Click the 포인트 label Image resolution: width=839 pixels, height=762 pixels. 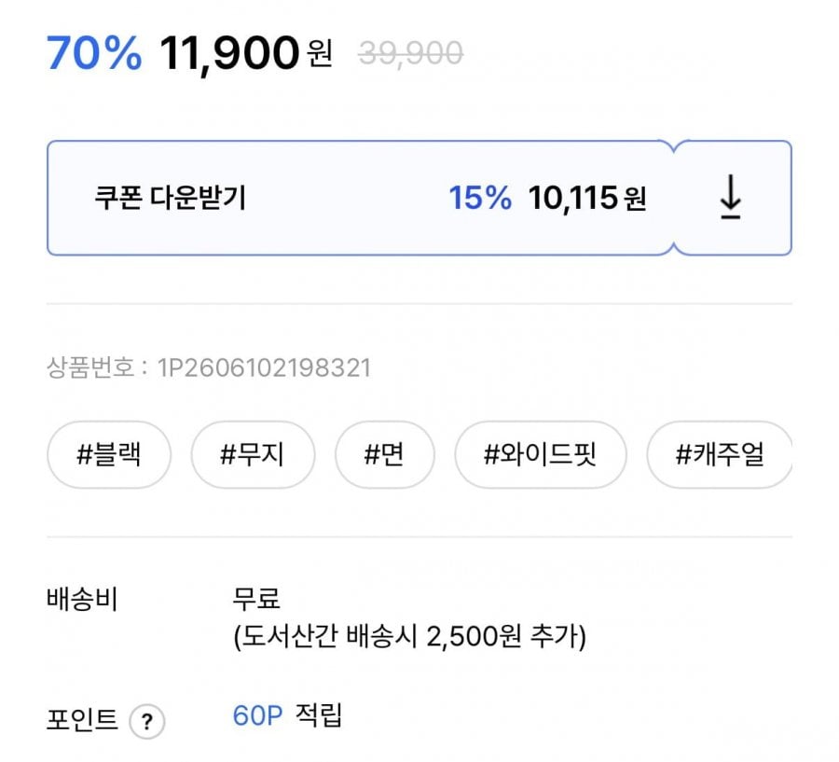[x=82, y=719]
